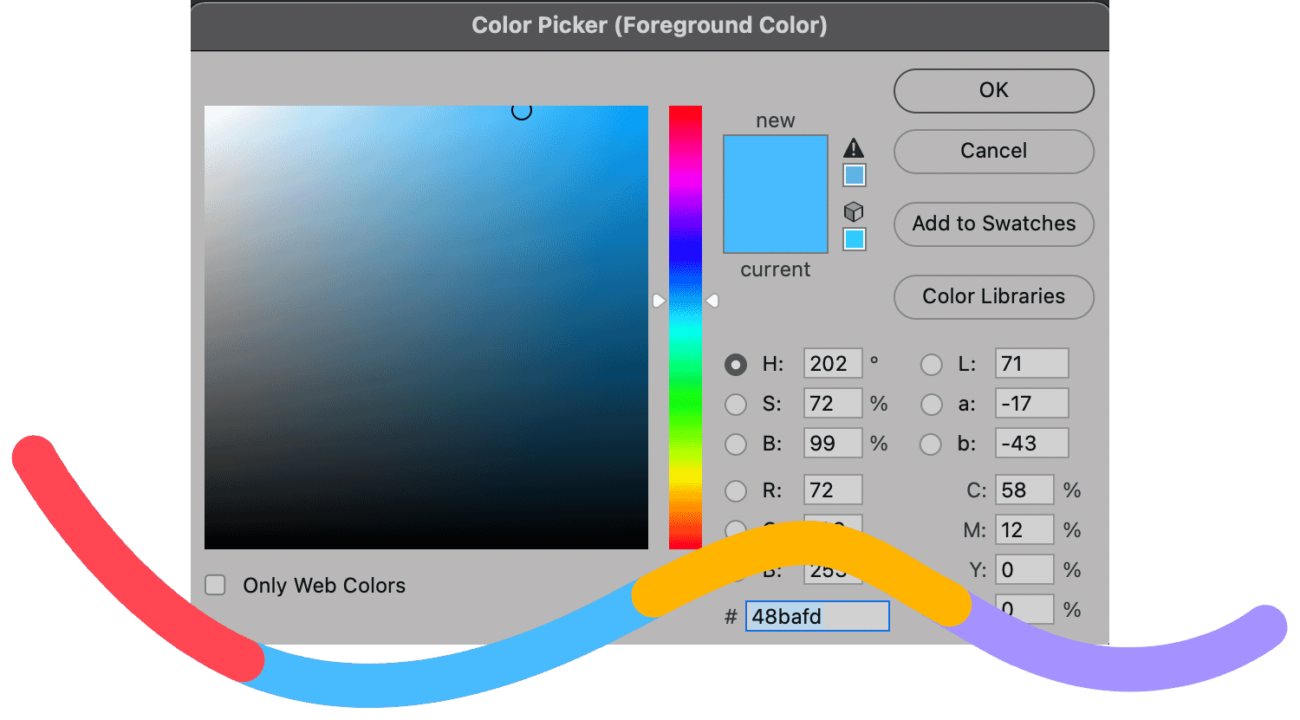Image resolution: width=1300 pixels, height=720 pixels.
Task: Click the out-of-gamut warning triangle icon
Action: [854, 147]
